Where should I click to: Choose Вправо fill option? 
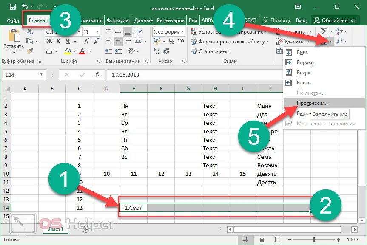click(324, 62)
